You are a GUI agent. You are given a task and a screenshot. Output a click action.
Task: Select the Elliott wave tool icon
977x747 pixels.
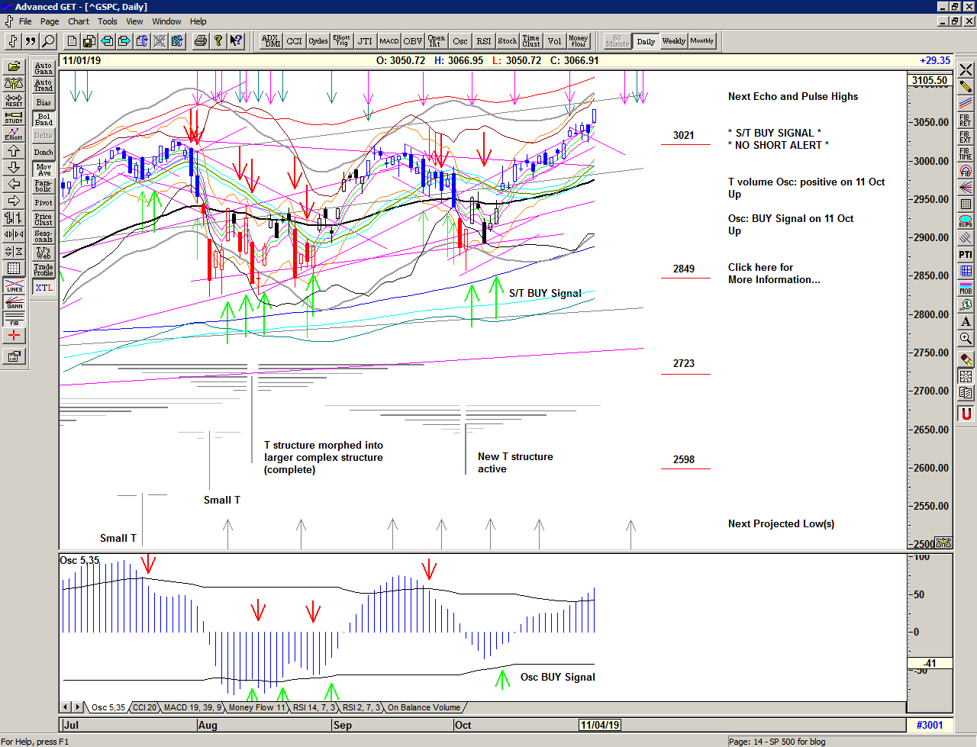pyautogui.click(x=14, y=134)
